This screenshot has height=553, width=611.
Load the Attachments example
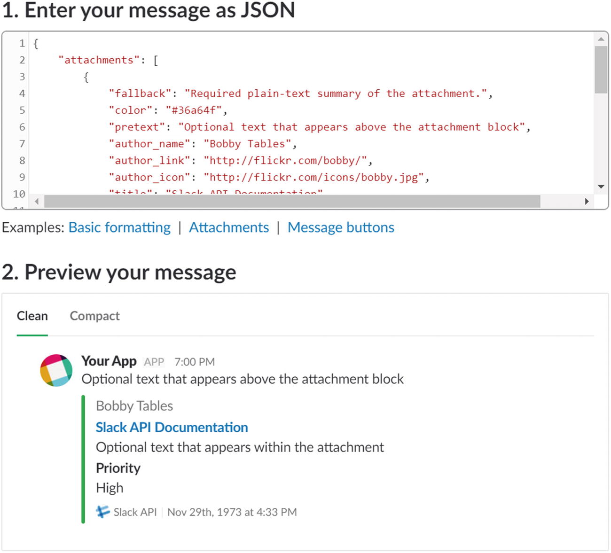(229, 227)
